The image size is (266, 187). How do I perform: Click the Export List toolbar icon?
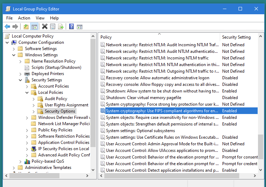coord(61,27)
